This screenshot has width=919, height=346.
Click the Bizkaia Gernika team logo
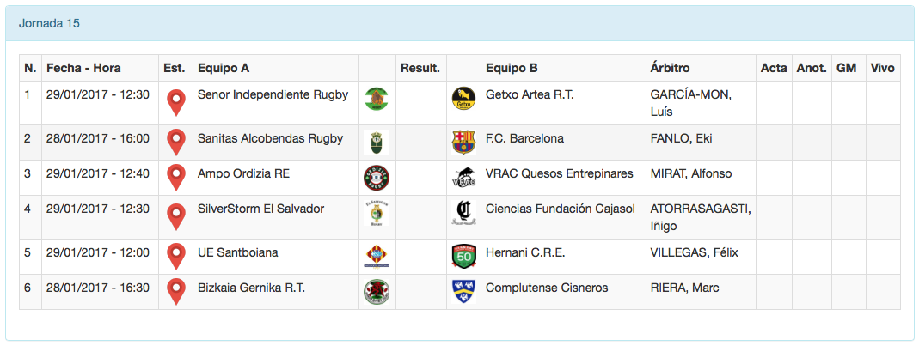click(x=377, y=291)
